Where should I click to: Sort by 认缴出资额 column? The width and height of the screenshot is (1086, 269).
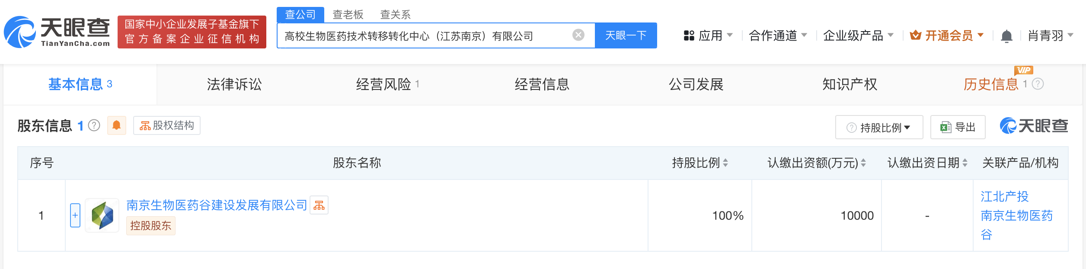coord(863,163)
